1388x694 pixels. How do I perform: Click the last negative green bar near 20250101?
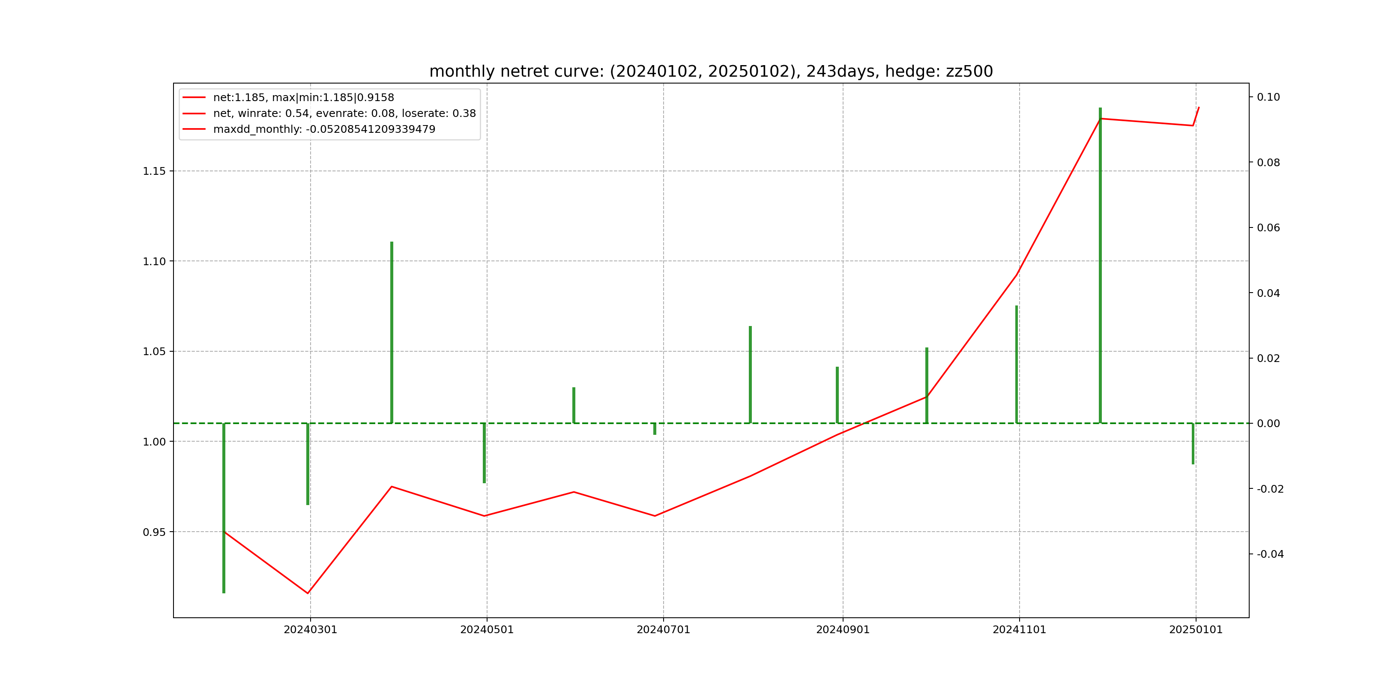1193,443
